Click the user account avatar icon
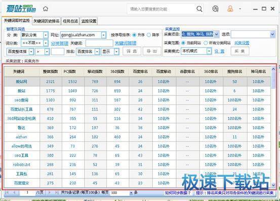Image resolution: width=280 pixels, height=201 pixels. (x=230, y=9)
